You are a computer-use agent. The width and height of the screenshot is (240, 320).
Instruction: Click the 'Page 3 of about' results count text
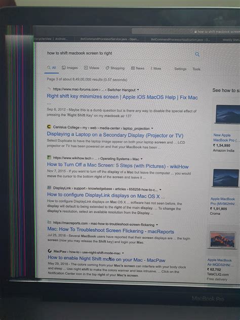87,79
